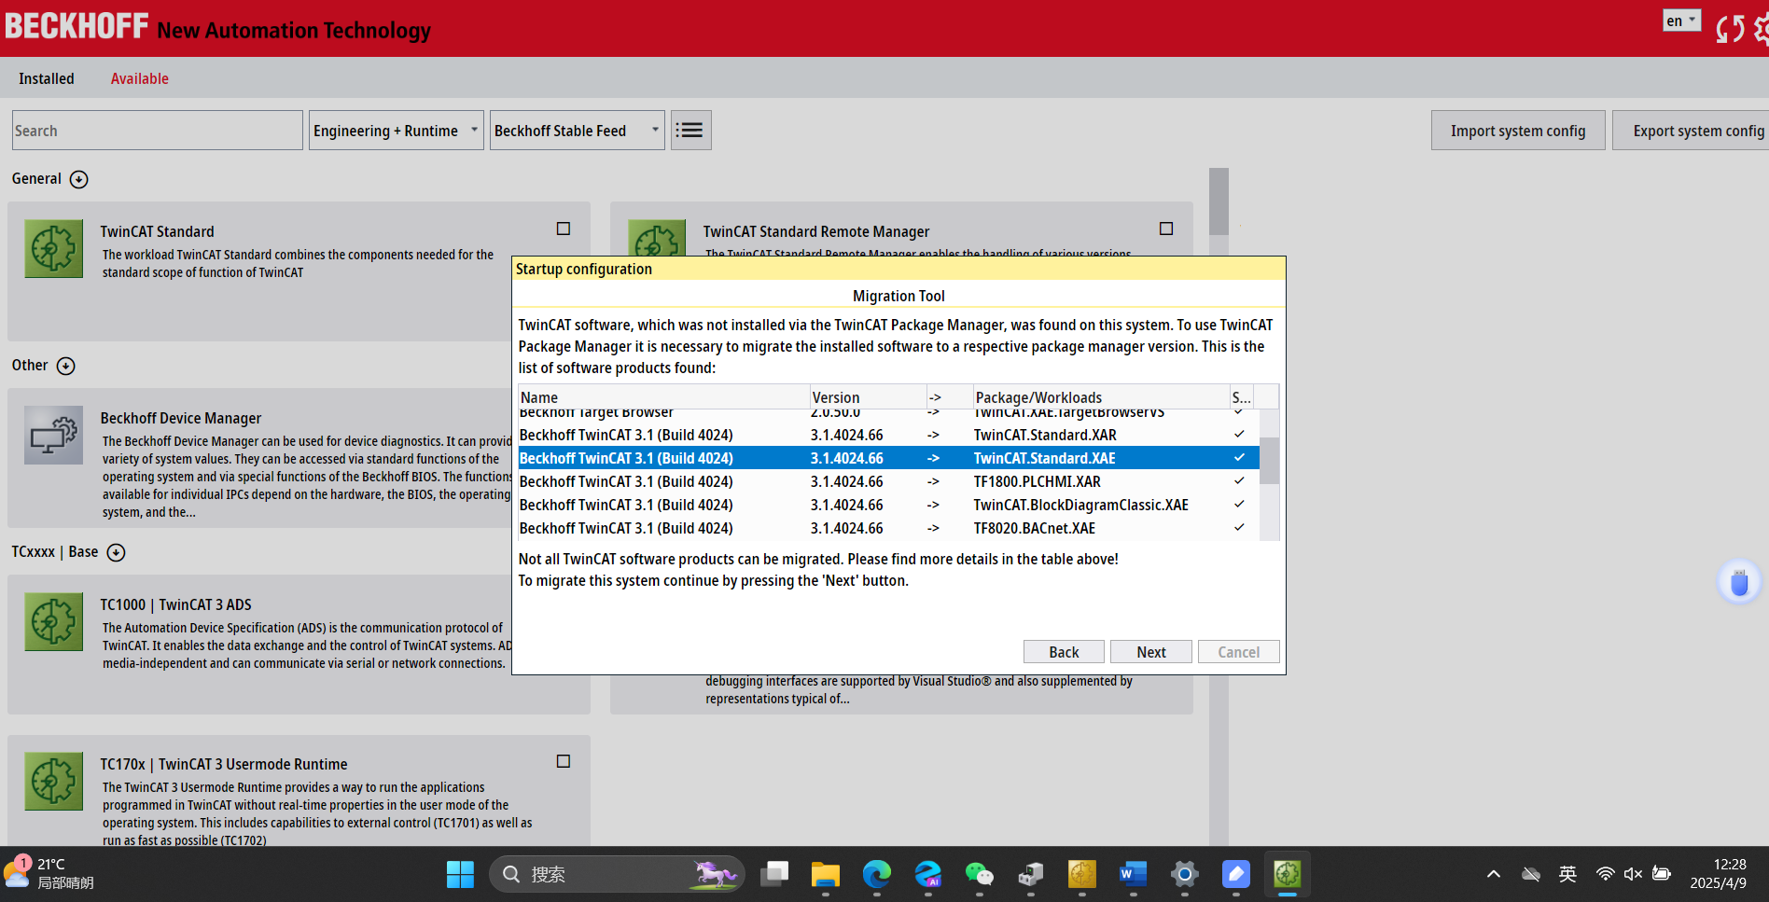This screenshot has width=1769, height=902.
Task: Click the migration list scrollbar thumb
Action: pos(1269,461)
